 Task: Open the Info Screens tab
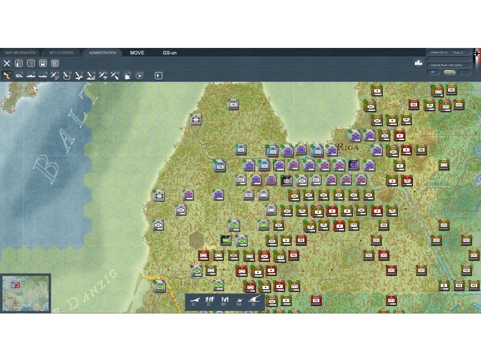coord(61,53)
